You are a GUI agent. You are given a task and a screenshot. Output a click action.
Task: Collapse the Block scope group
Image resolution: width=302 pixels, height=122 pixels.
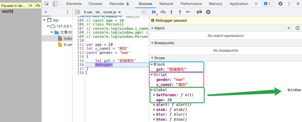(x=152, y=64)
